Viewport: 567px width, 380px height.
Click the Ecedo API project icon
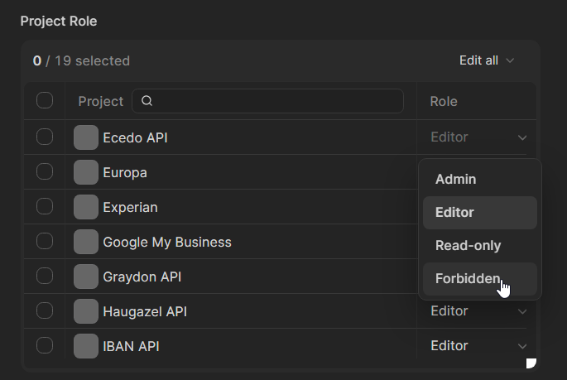[86, 137]
